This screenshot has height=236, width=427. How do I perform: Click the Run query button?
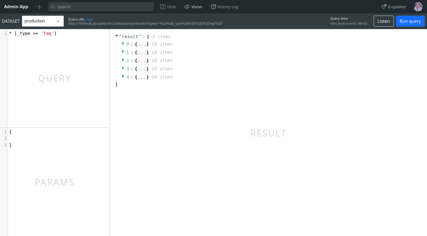click(410, 21)
